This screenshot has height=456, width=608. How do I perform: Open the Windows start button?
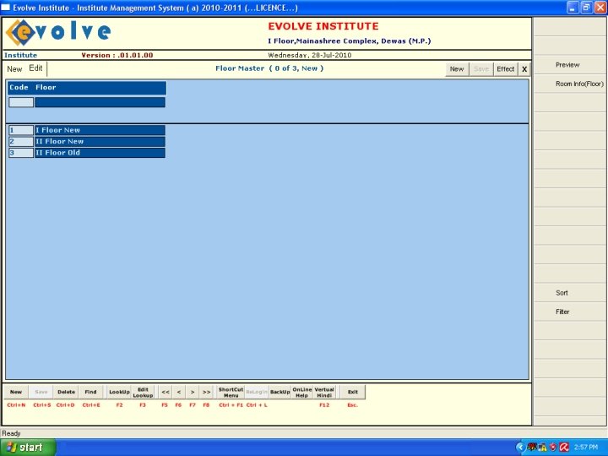[28, 447]
